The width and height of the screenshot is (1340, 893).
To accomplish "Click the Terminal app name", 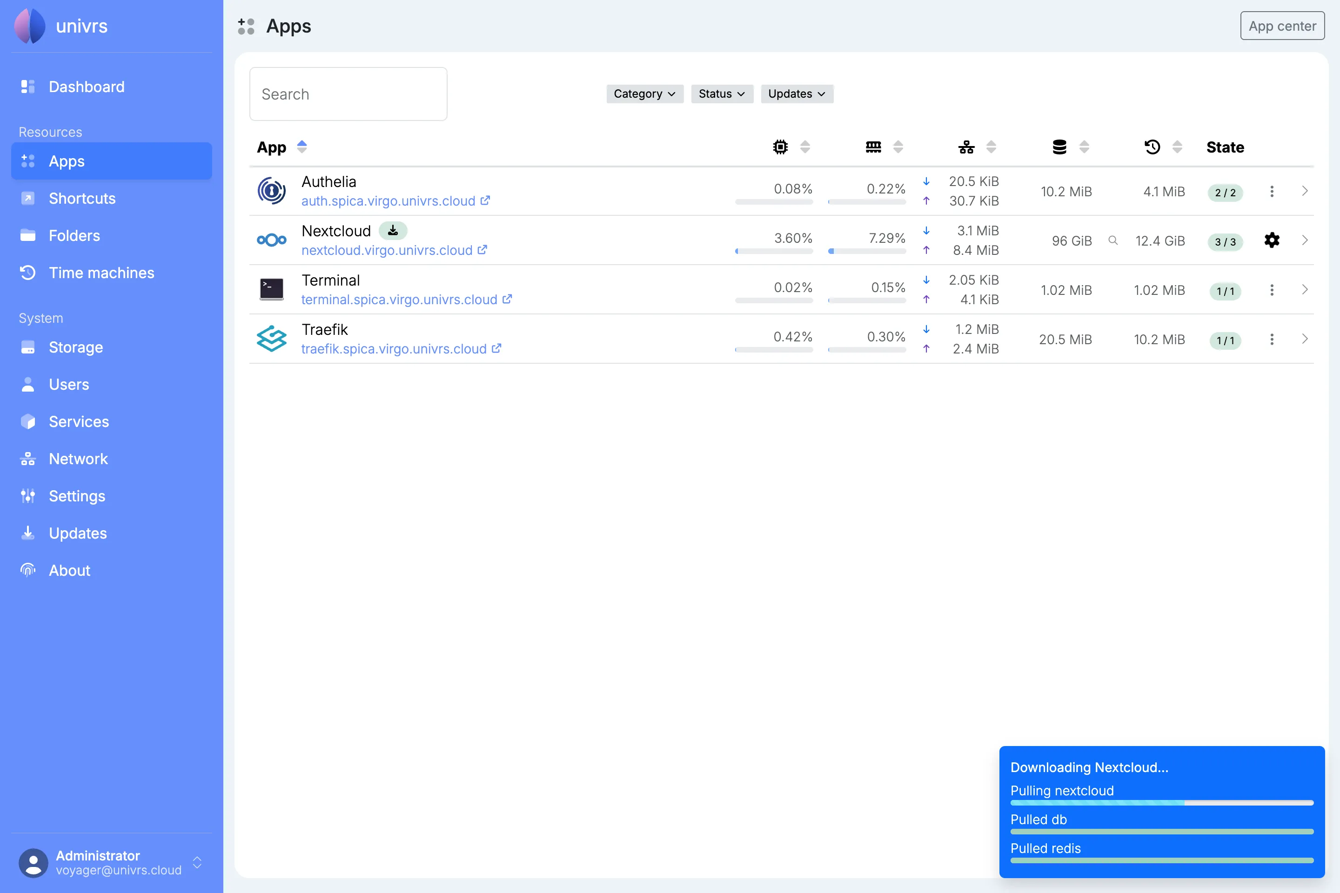I will [330, 280].
